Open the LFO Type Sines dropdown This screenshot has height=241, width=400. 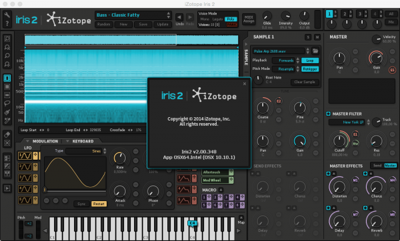86,151
